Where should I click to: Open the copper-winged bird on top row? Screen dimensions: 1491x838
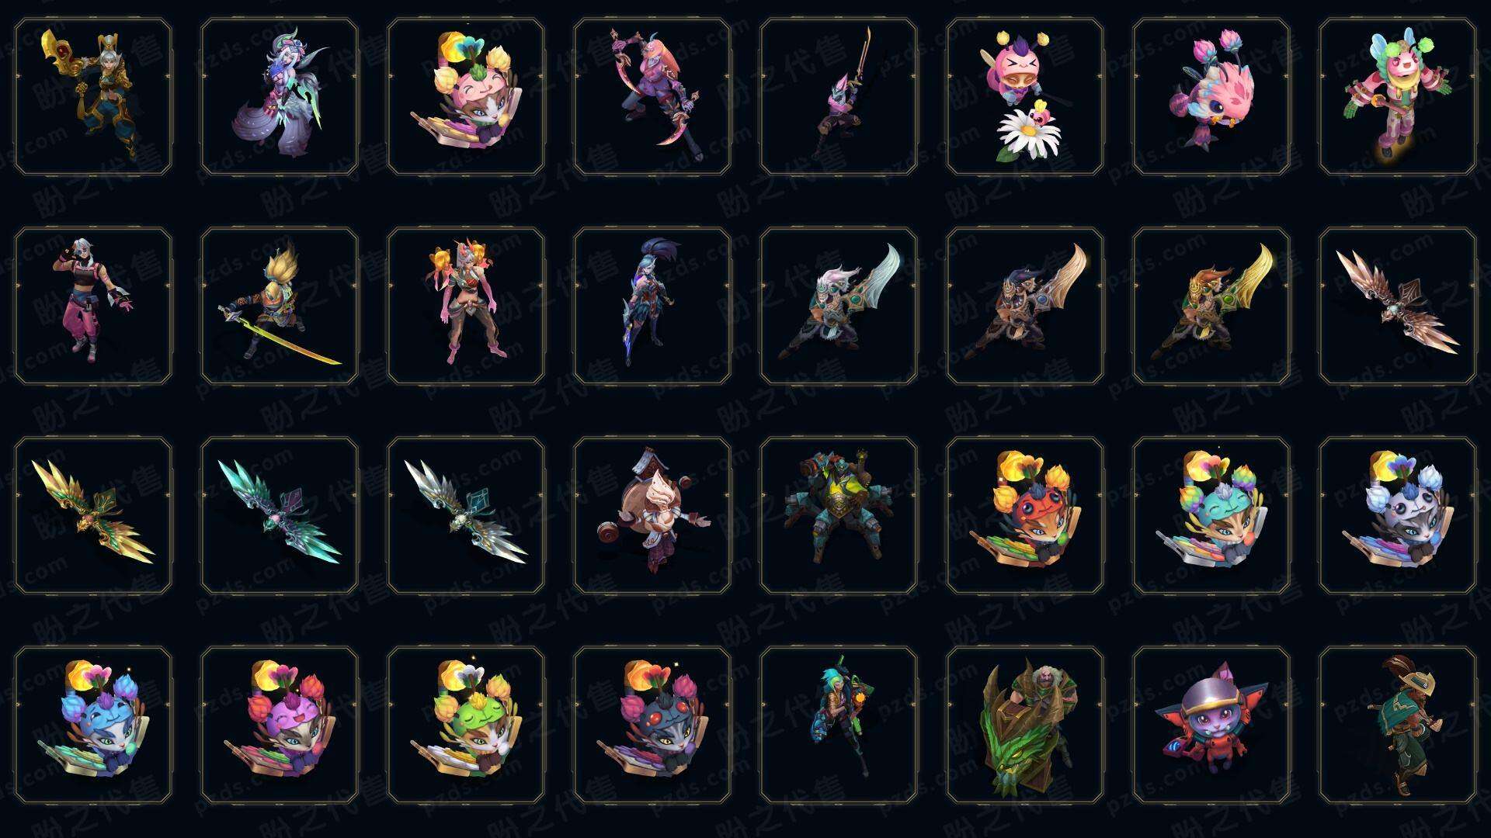(1398, 306)
